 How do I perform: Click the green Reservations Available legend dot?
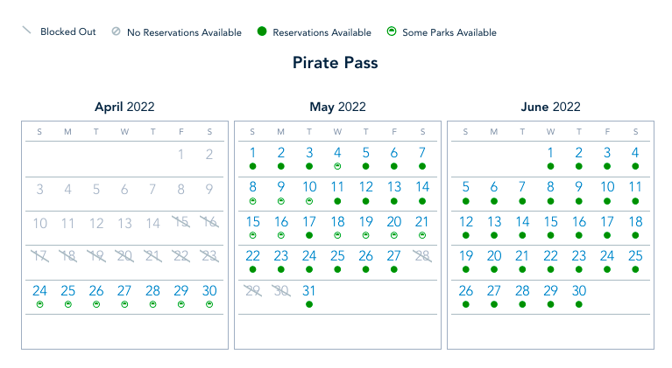261,32
